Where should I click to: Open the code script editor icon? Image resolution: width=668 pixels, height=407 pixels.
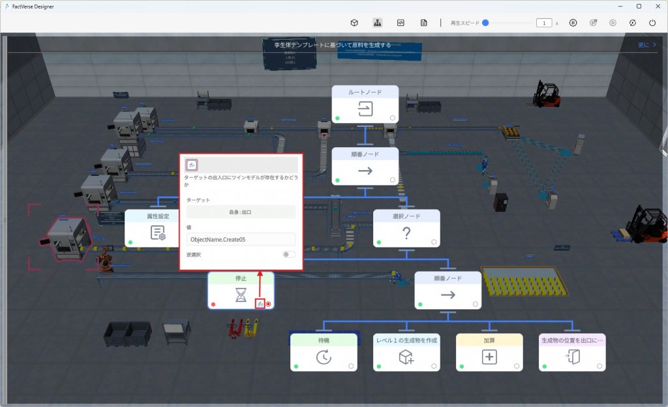[x=401, y=23]
